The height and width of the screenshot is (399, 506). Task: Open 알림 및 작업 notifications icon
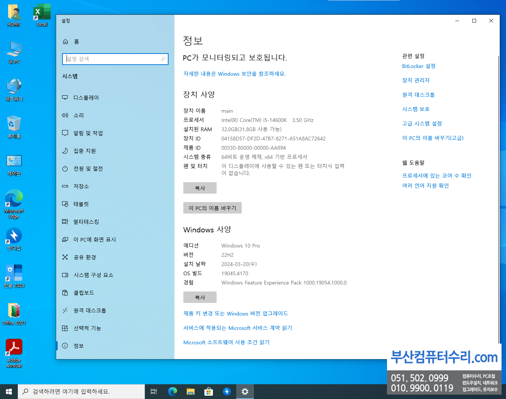(x=65, y=133)
